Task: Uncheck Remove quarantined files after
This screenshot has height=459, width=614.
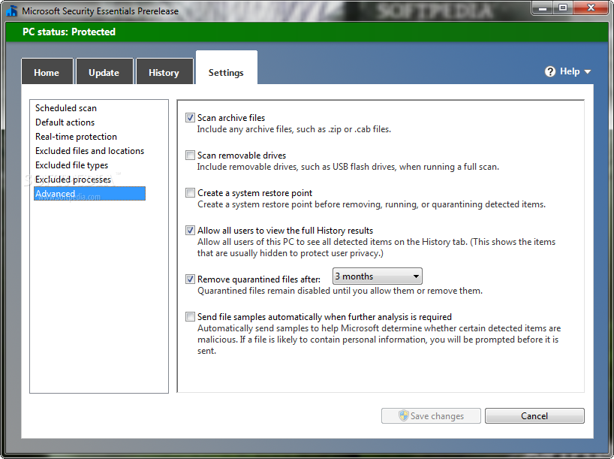Action: pyautogui.click(x=190, y=279)
